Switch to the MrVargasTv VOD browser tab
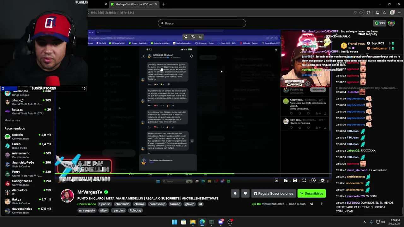404x227 pixels. coord(134,4)
